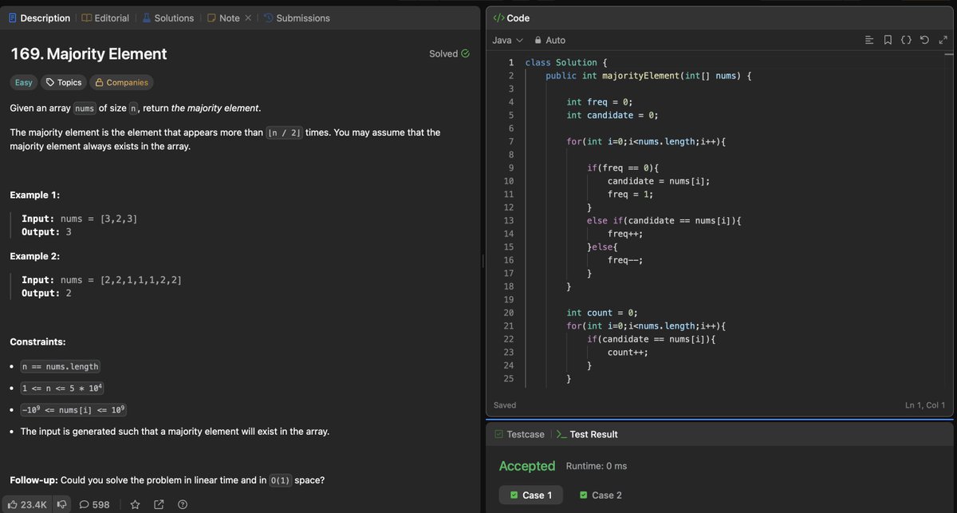Image resolution: width=957 pixels, height=513 pixels.
Task: Click the format code icon in editor toolbar
Action: click(x=870, y=40)
